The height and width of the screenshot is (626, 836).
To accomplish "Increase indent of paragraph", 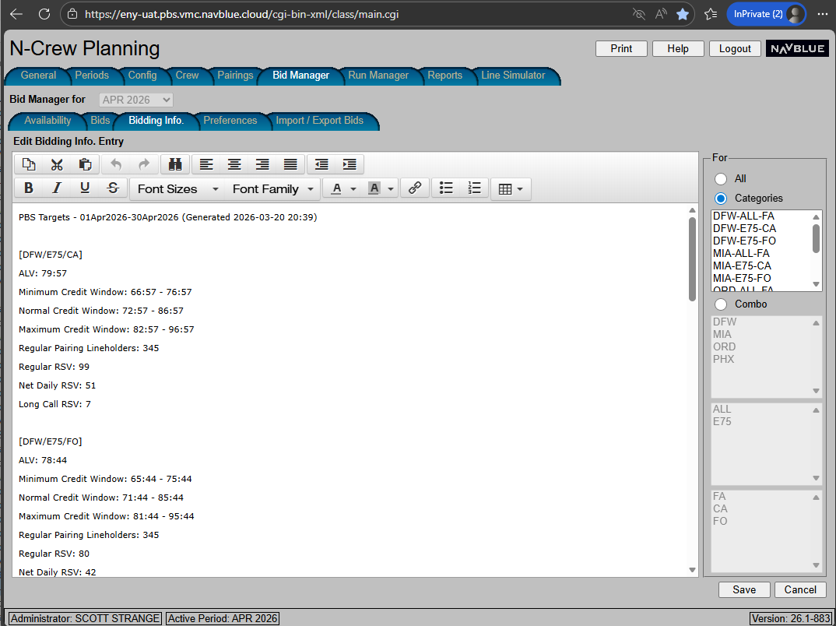I will [350, 164].
